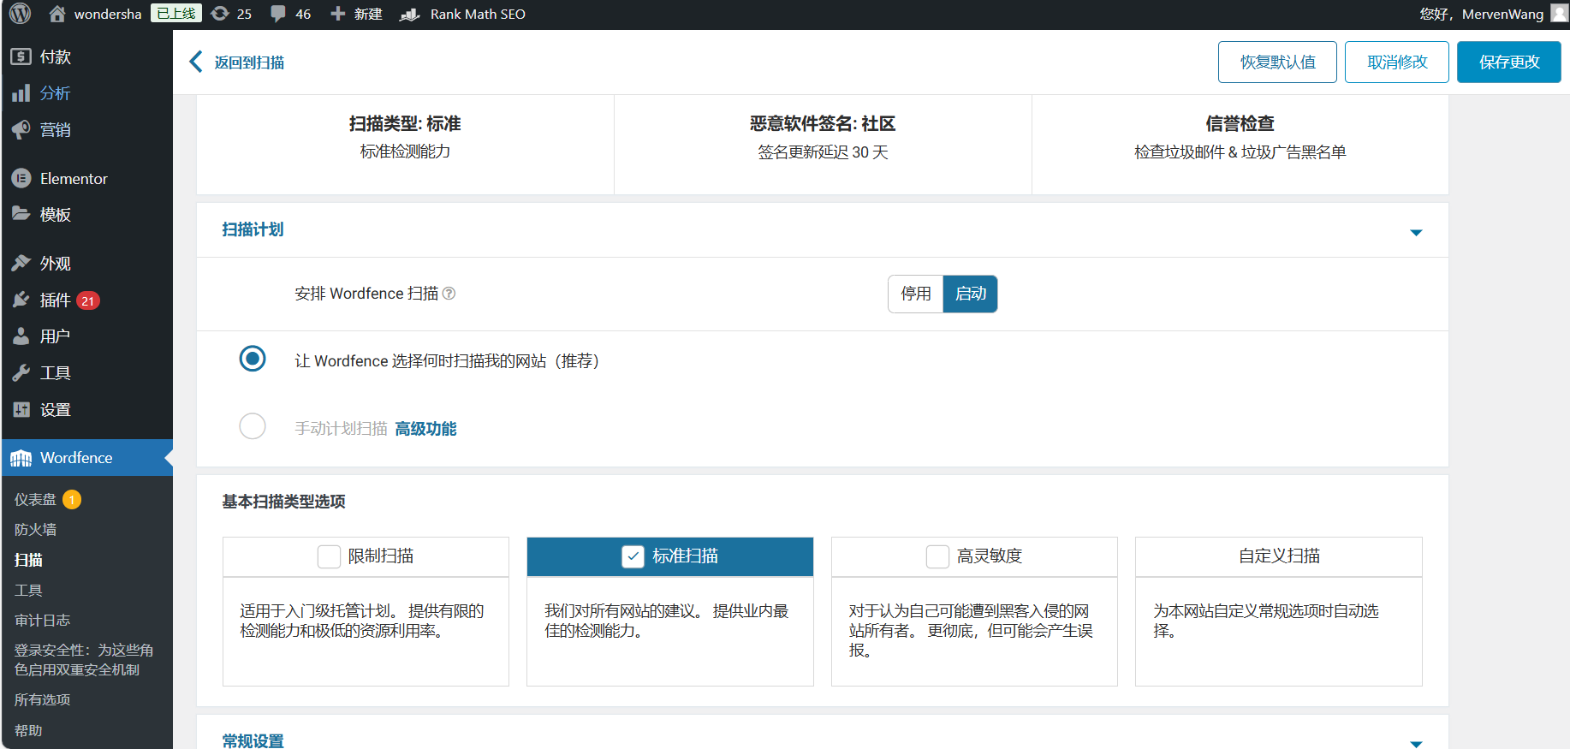Open Wordfence 帮助 submenu
1570x749 pixels.
28,730
